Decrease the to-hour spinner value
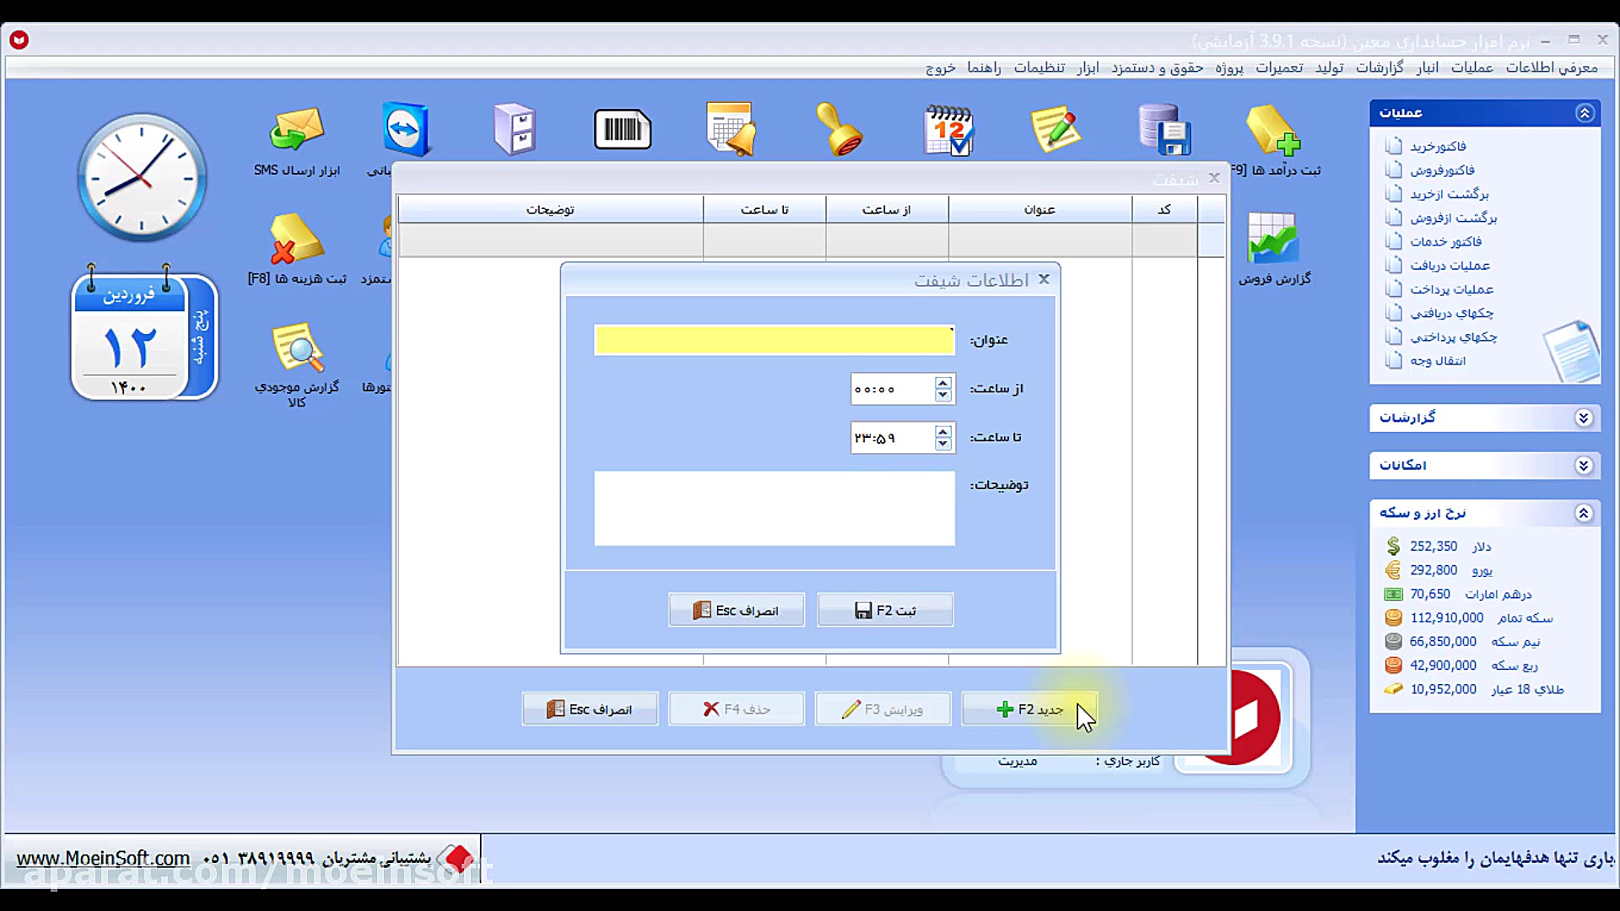This screenshot has height=911, width=1620. tap(943, 444)
